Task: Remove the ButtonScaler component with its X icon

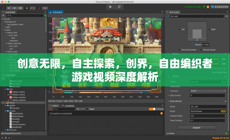Action: click(x=226, y=101)
